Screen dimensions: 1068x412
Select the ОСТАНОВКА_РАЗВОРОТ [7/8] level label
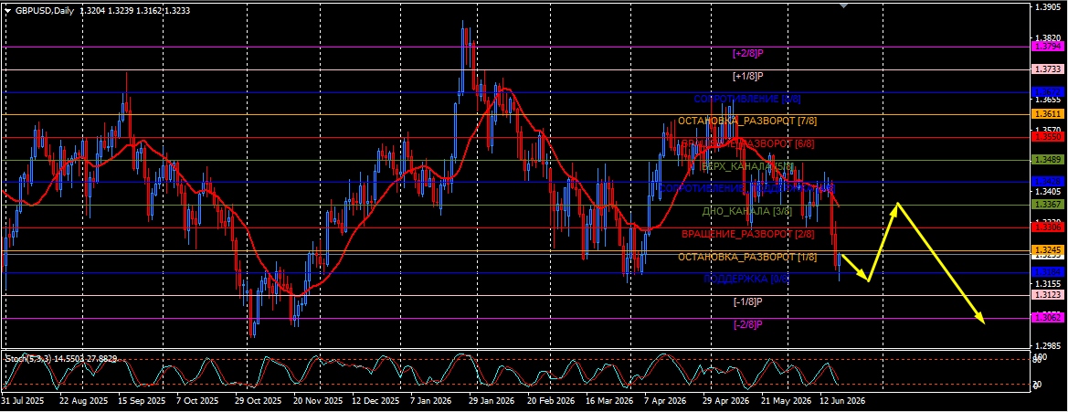[747, 121]
